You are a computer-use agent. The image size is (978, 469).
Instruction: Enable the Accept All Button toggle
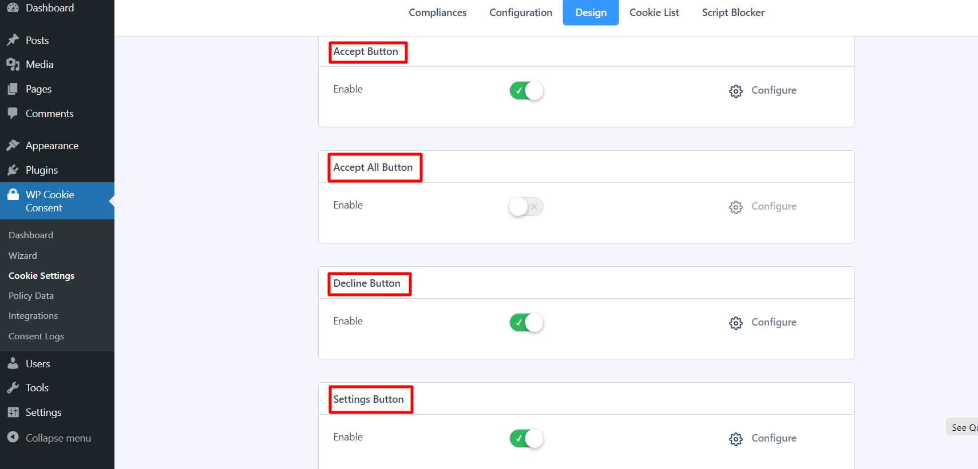pyautogui.click(x=526, y=207)
